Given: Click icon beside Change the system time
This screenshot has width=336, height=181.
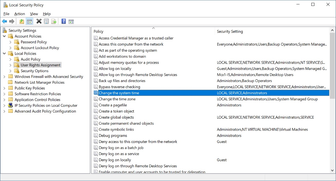Looking at the screenshot, I should pyautogui.click(x=96, y=93).
